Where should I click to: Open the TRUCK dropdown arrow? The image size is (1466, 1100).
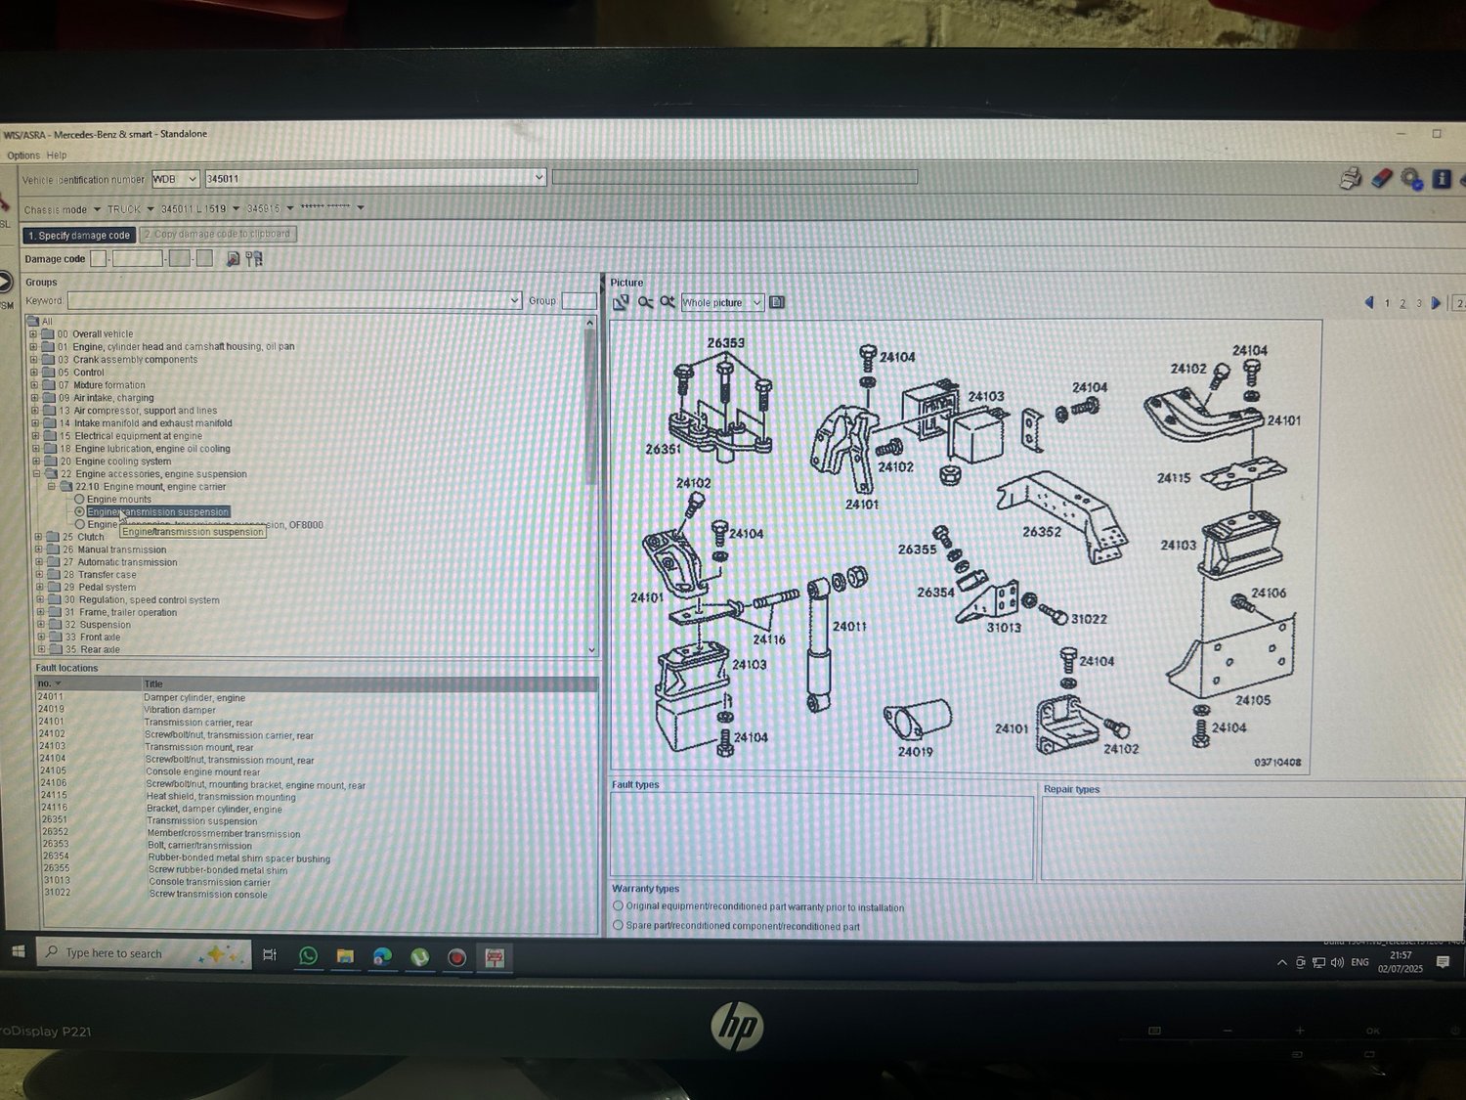[151, 209]
